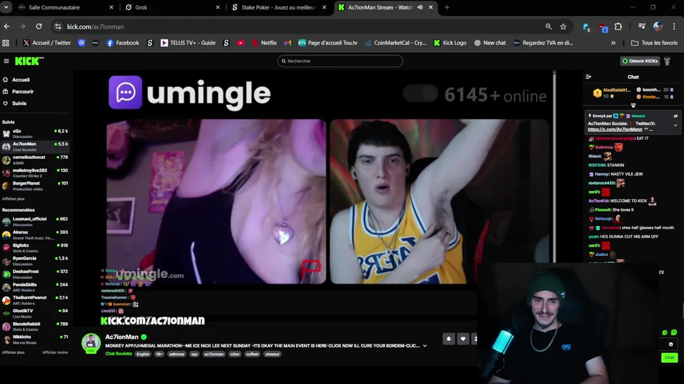The height and width of the screenshot is (384, 684).
Task: Click the browser reload button
Action: [x=39, y=26]
